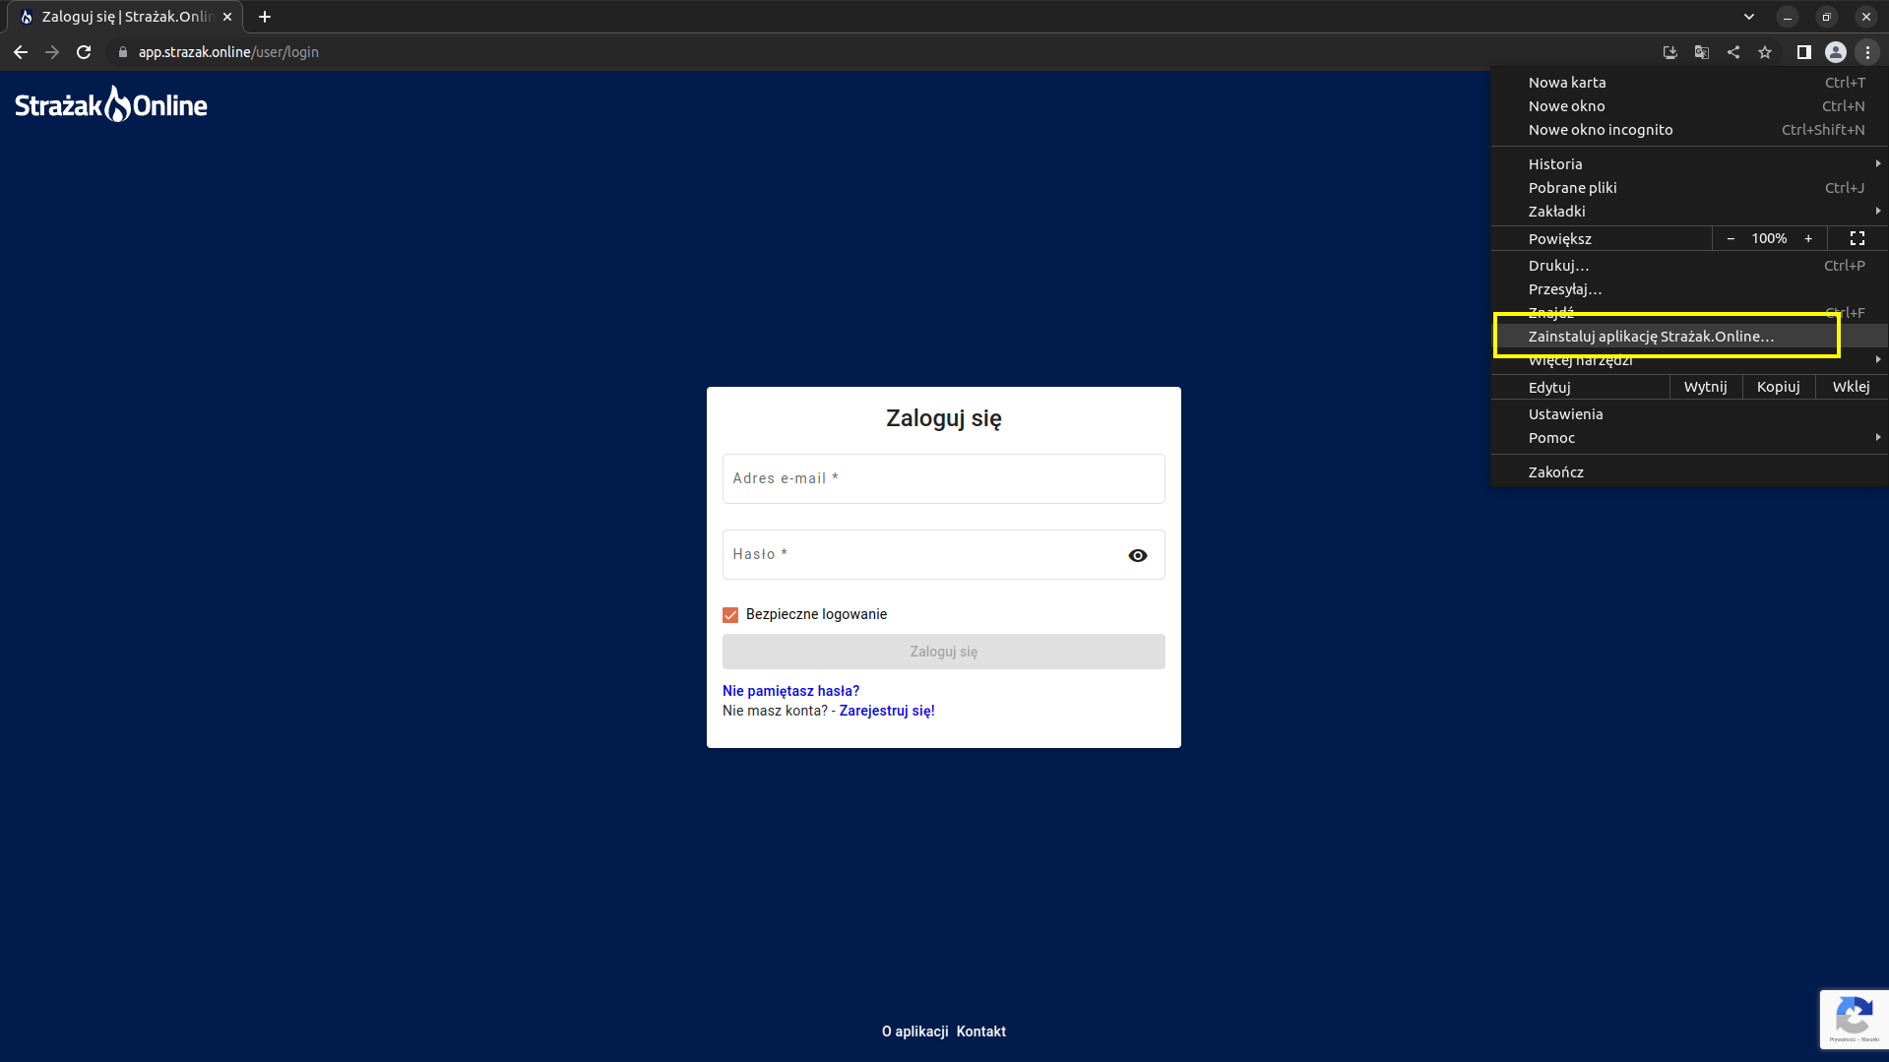Click the browser back arrow

(x=21, y=52)
